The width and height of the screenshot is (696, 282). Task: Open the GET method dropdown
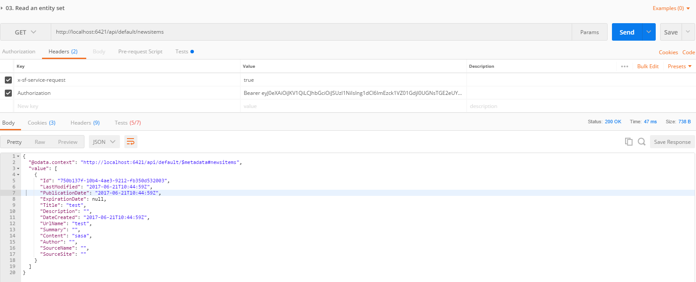26,32
